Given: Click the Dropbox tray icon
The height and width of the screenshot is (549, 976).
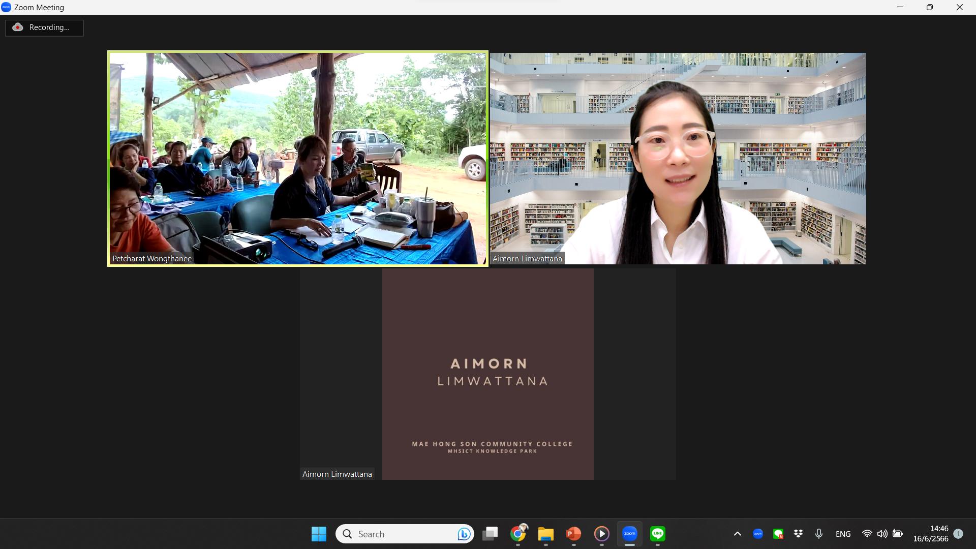Looking at the screenshot, I should 798,534.
